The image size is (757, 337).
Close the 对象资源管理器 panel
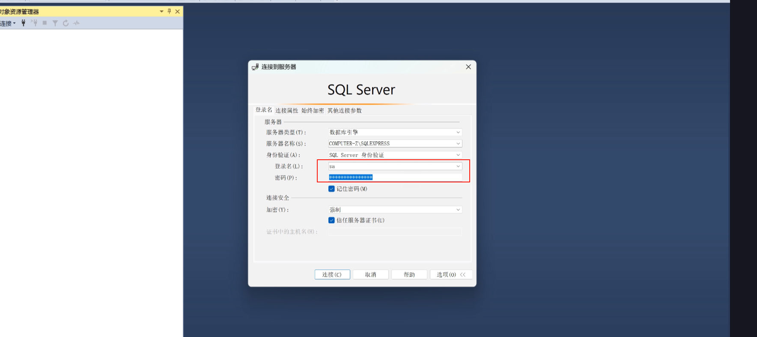177,12
